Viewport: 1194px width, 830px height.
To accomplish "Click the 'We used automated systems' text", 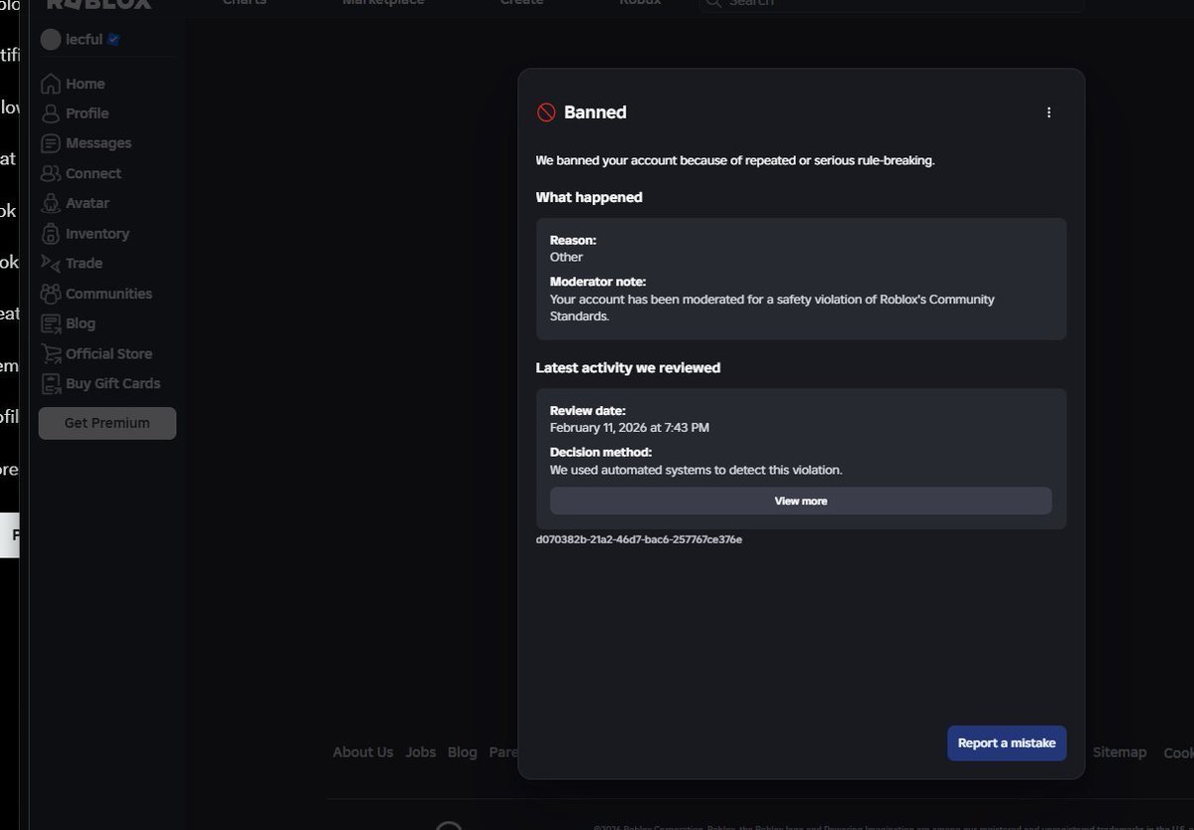I will [696, 470].
